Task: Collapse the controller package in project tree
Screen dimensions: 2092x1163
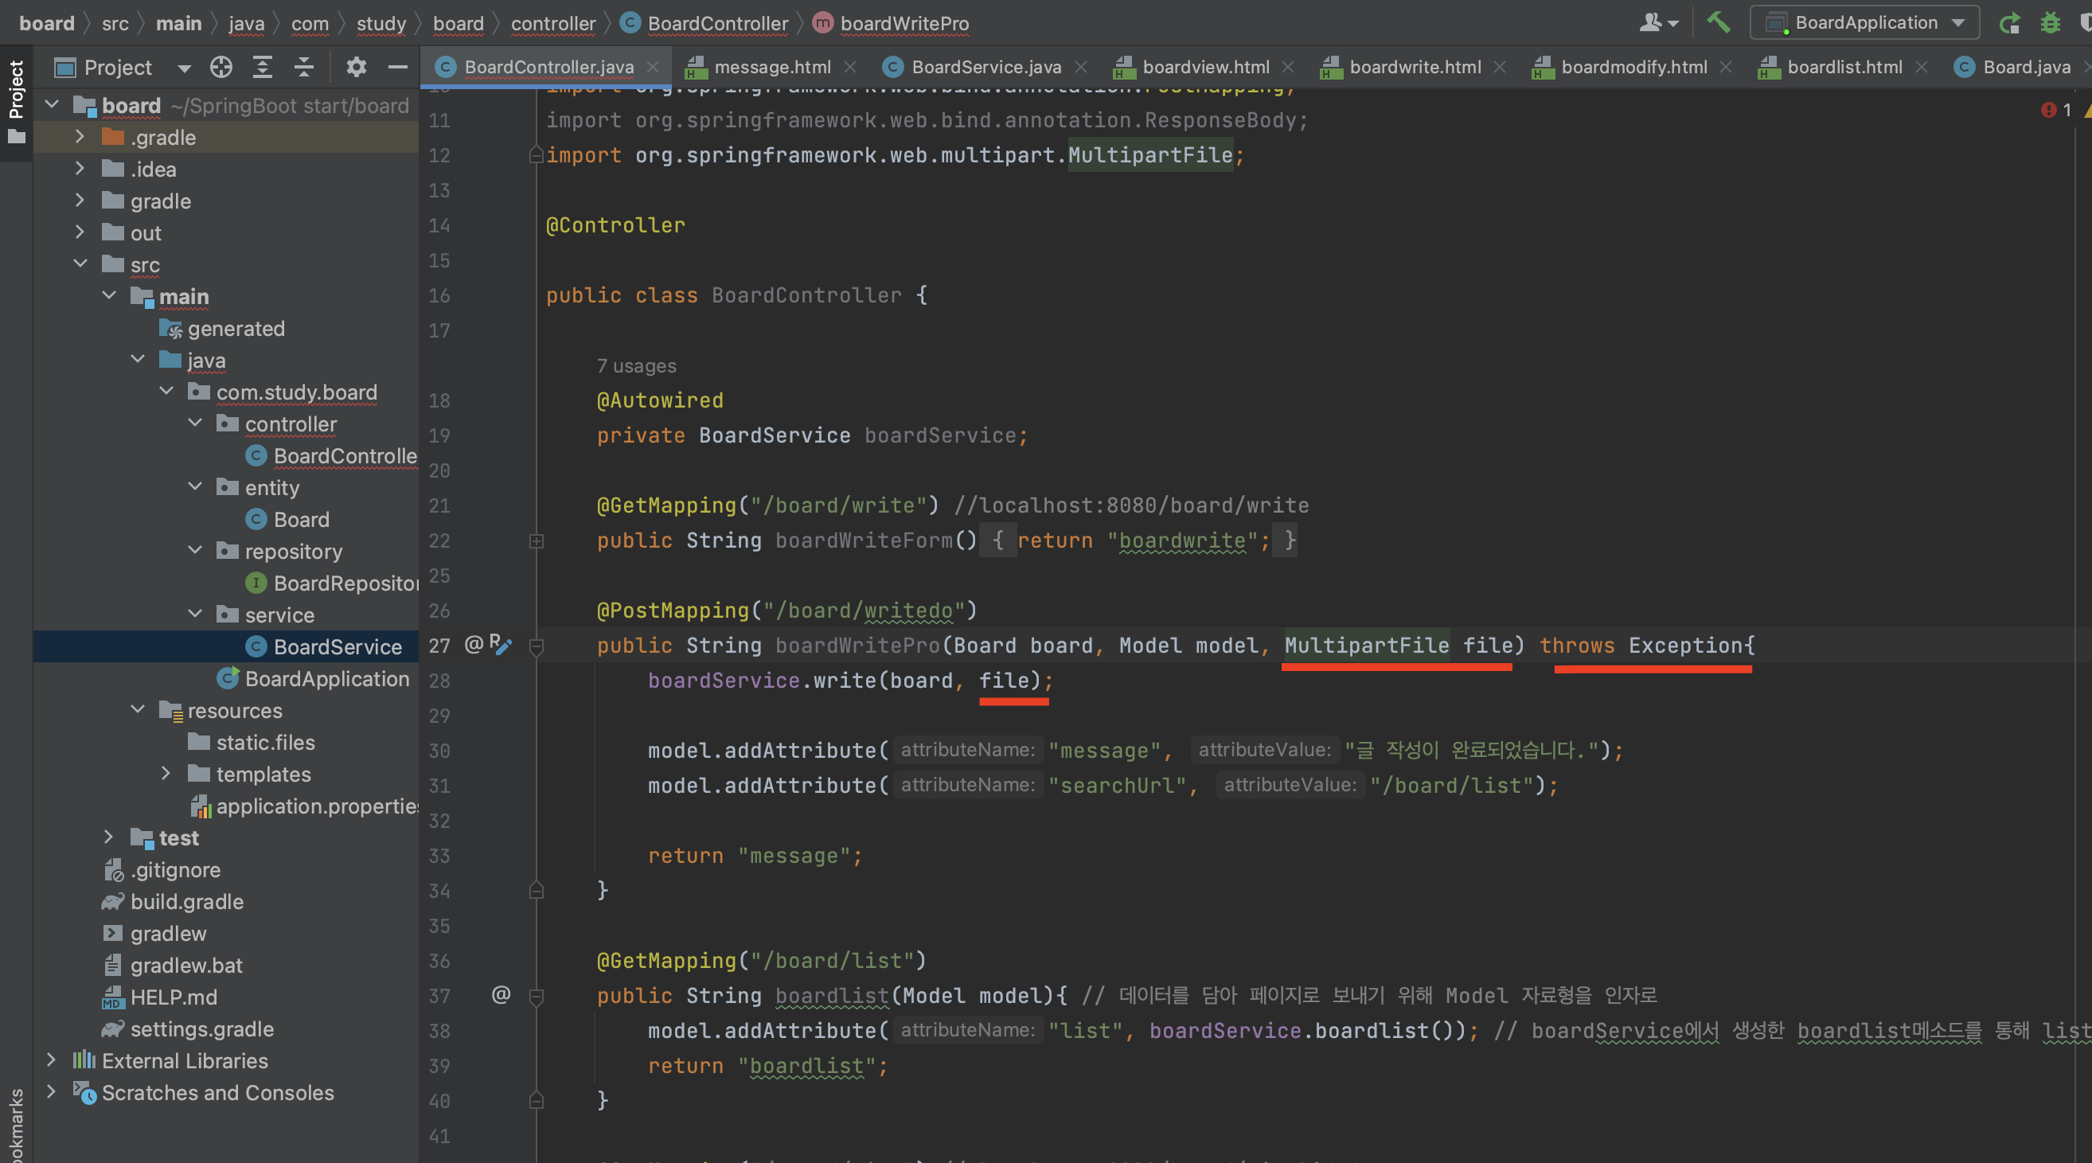Action: tap(195, 423)
